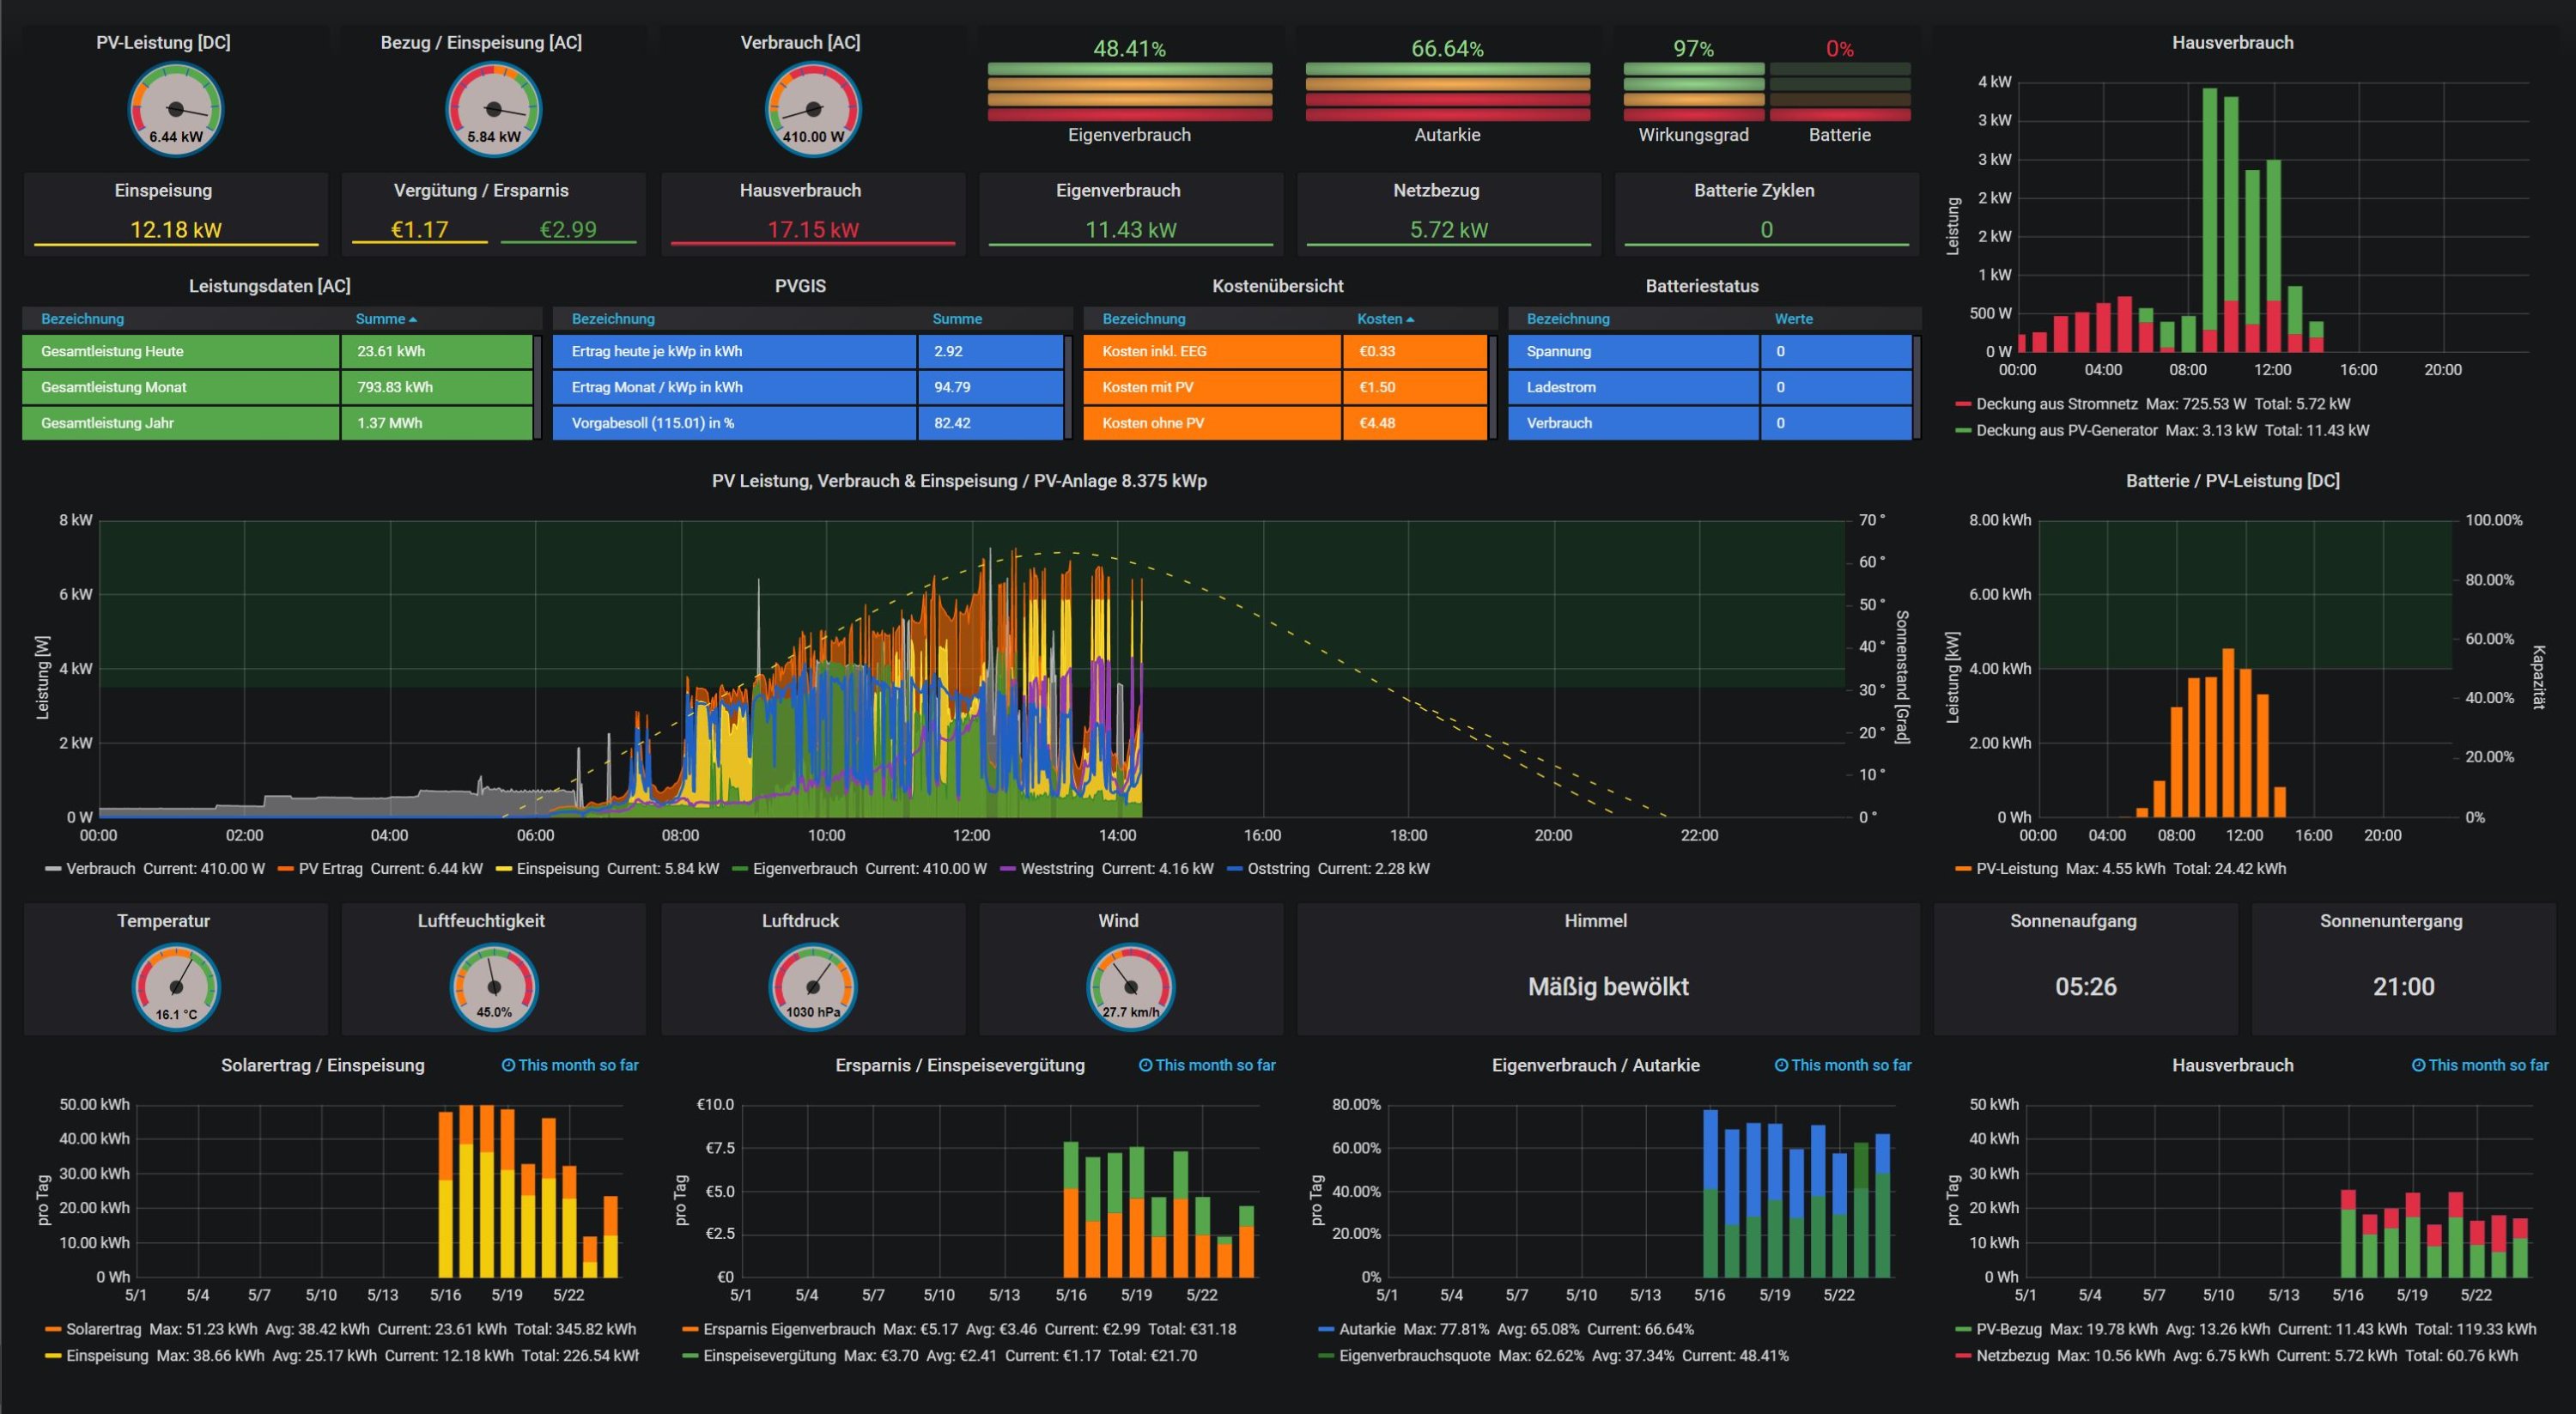Click the Werte header in Batteriestatus table

click(1793, 319)
